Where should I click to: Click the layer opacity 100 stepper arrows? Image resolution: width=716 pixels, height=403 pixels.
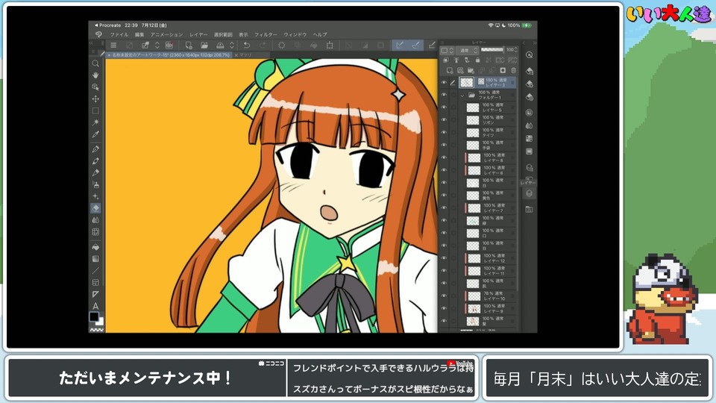point(516,50)
